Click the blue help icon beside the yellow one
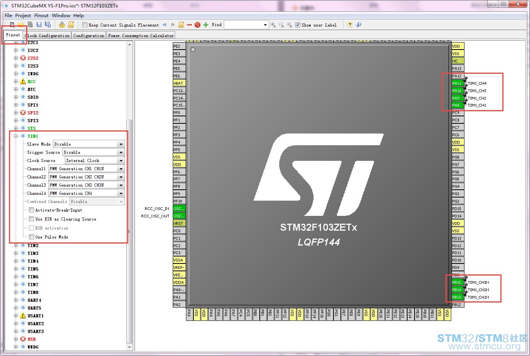 (358, 25)
